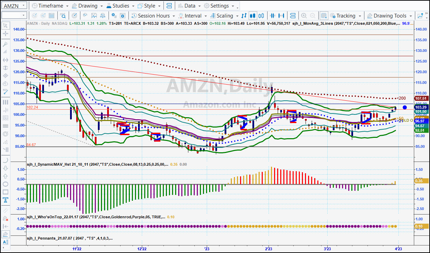430x253 pixels.
Task: Click stacked panels icon next to Style
Action: coord(169,6)
